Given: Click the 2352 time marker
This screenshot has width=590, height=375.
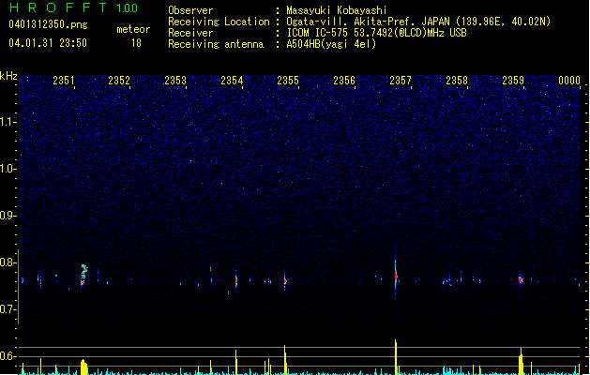Looking at the screenshot, I should pyautogui.click(x=119, y=81).
